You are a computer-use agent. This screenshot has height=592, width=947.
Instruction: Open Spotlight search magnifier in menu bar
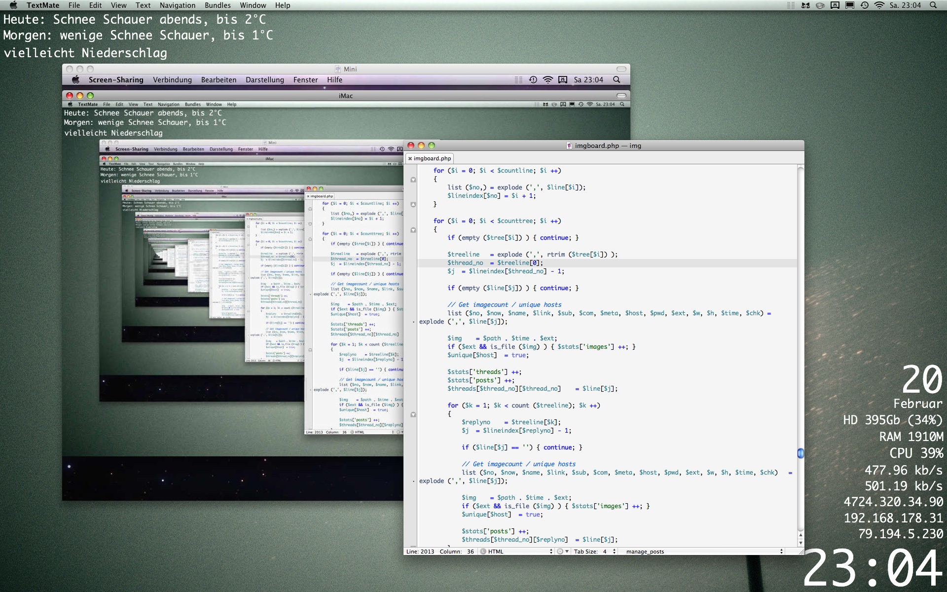[x=933, y=5]
